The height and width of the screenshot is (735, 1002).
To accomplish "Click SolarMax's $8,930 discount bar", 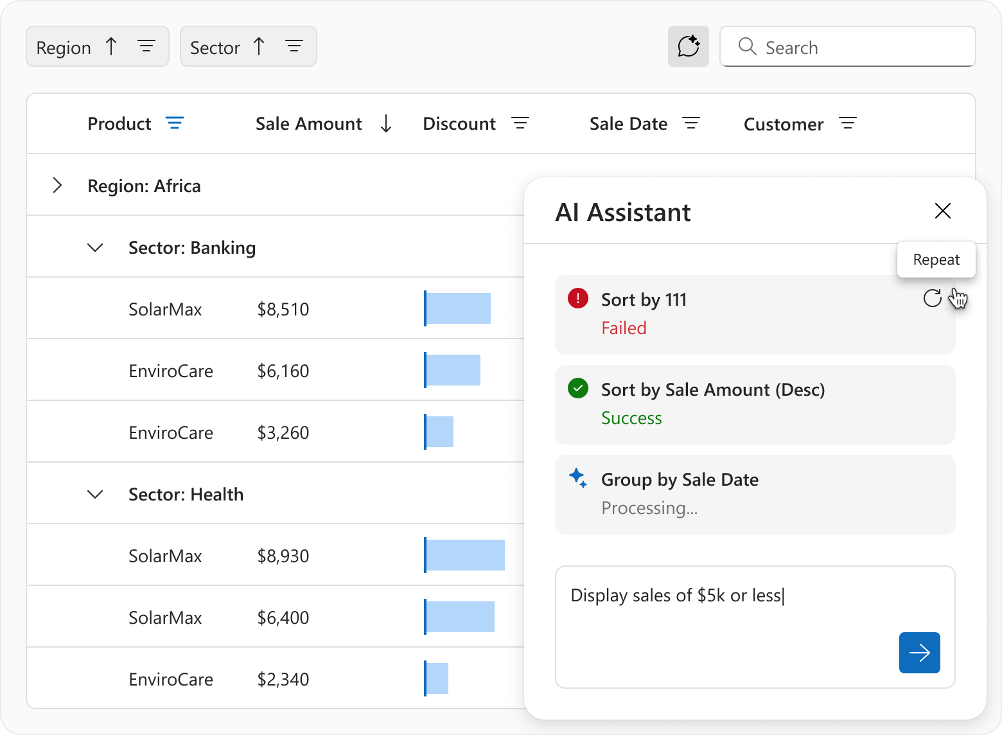I will click(464, 555).
